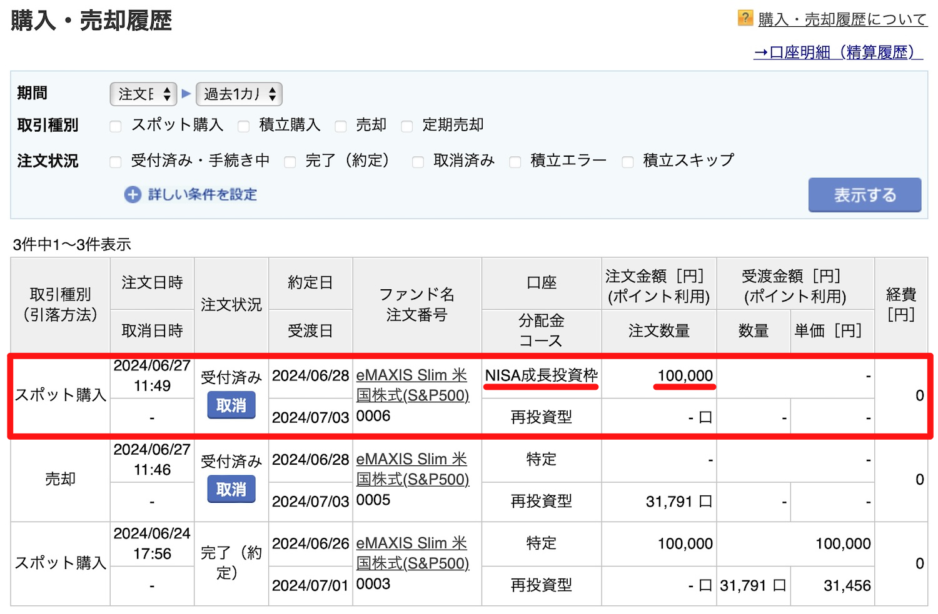Viewport: 938px width, 614px height.
Task: Click the 3件中1〜3件表示 result count
Action: 72,244
